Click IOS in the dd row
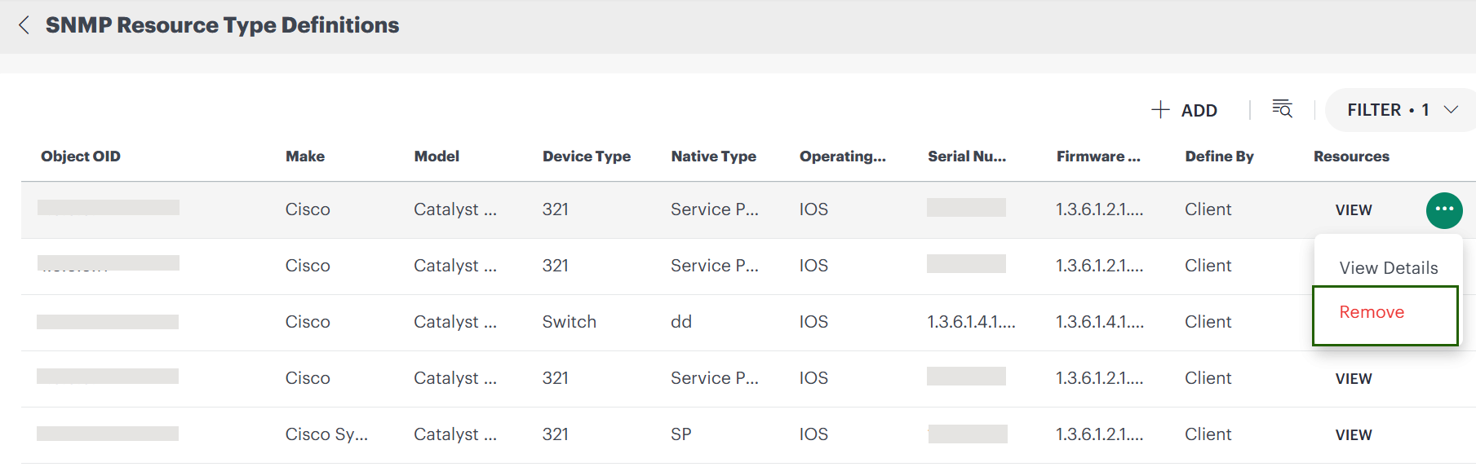The height and width of the screenshot is (467, 1476). click(x=813, y=322)
